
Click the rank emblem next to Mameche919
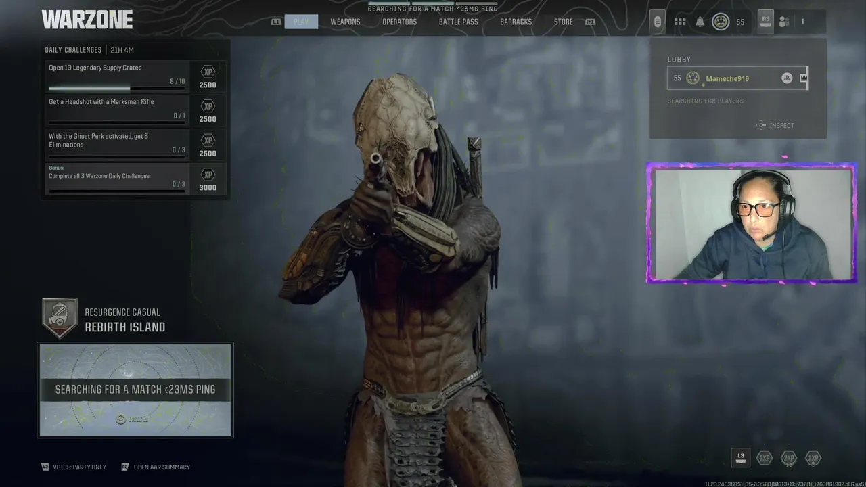click(x=692, y=78)
